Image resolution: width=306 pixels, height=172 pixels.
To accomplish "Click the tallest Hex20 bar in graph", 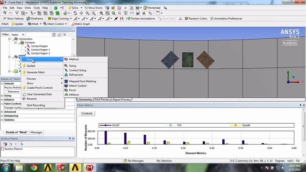I will (x=106, y=138).
